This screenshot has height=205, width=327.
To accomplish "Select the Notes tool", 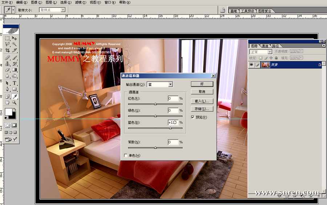I will (x=7, y=96).
